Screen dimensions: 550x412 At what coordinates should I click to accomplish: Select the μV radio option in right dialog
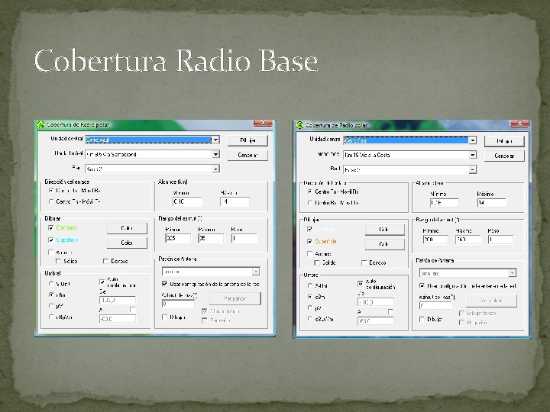click(309, 308)
